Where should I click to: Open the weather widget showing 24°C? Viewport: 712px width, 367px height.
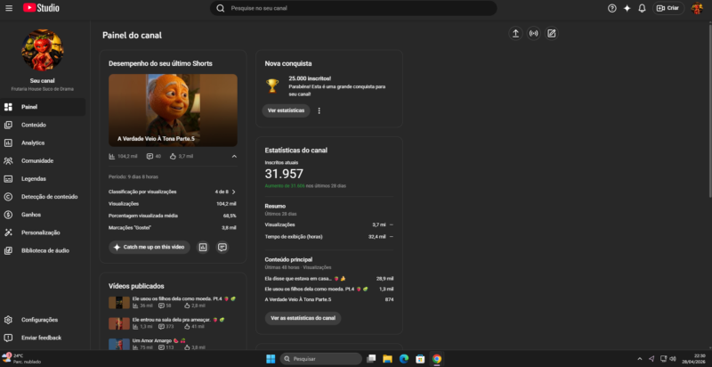[21, 358]
